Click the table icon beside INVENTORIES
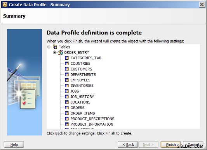The width and height of the screenshot is (207, 150). coord(67,86)
